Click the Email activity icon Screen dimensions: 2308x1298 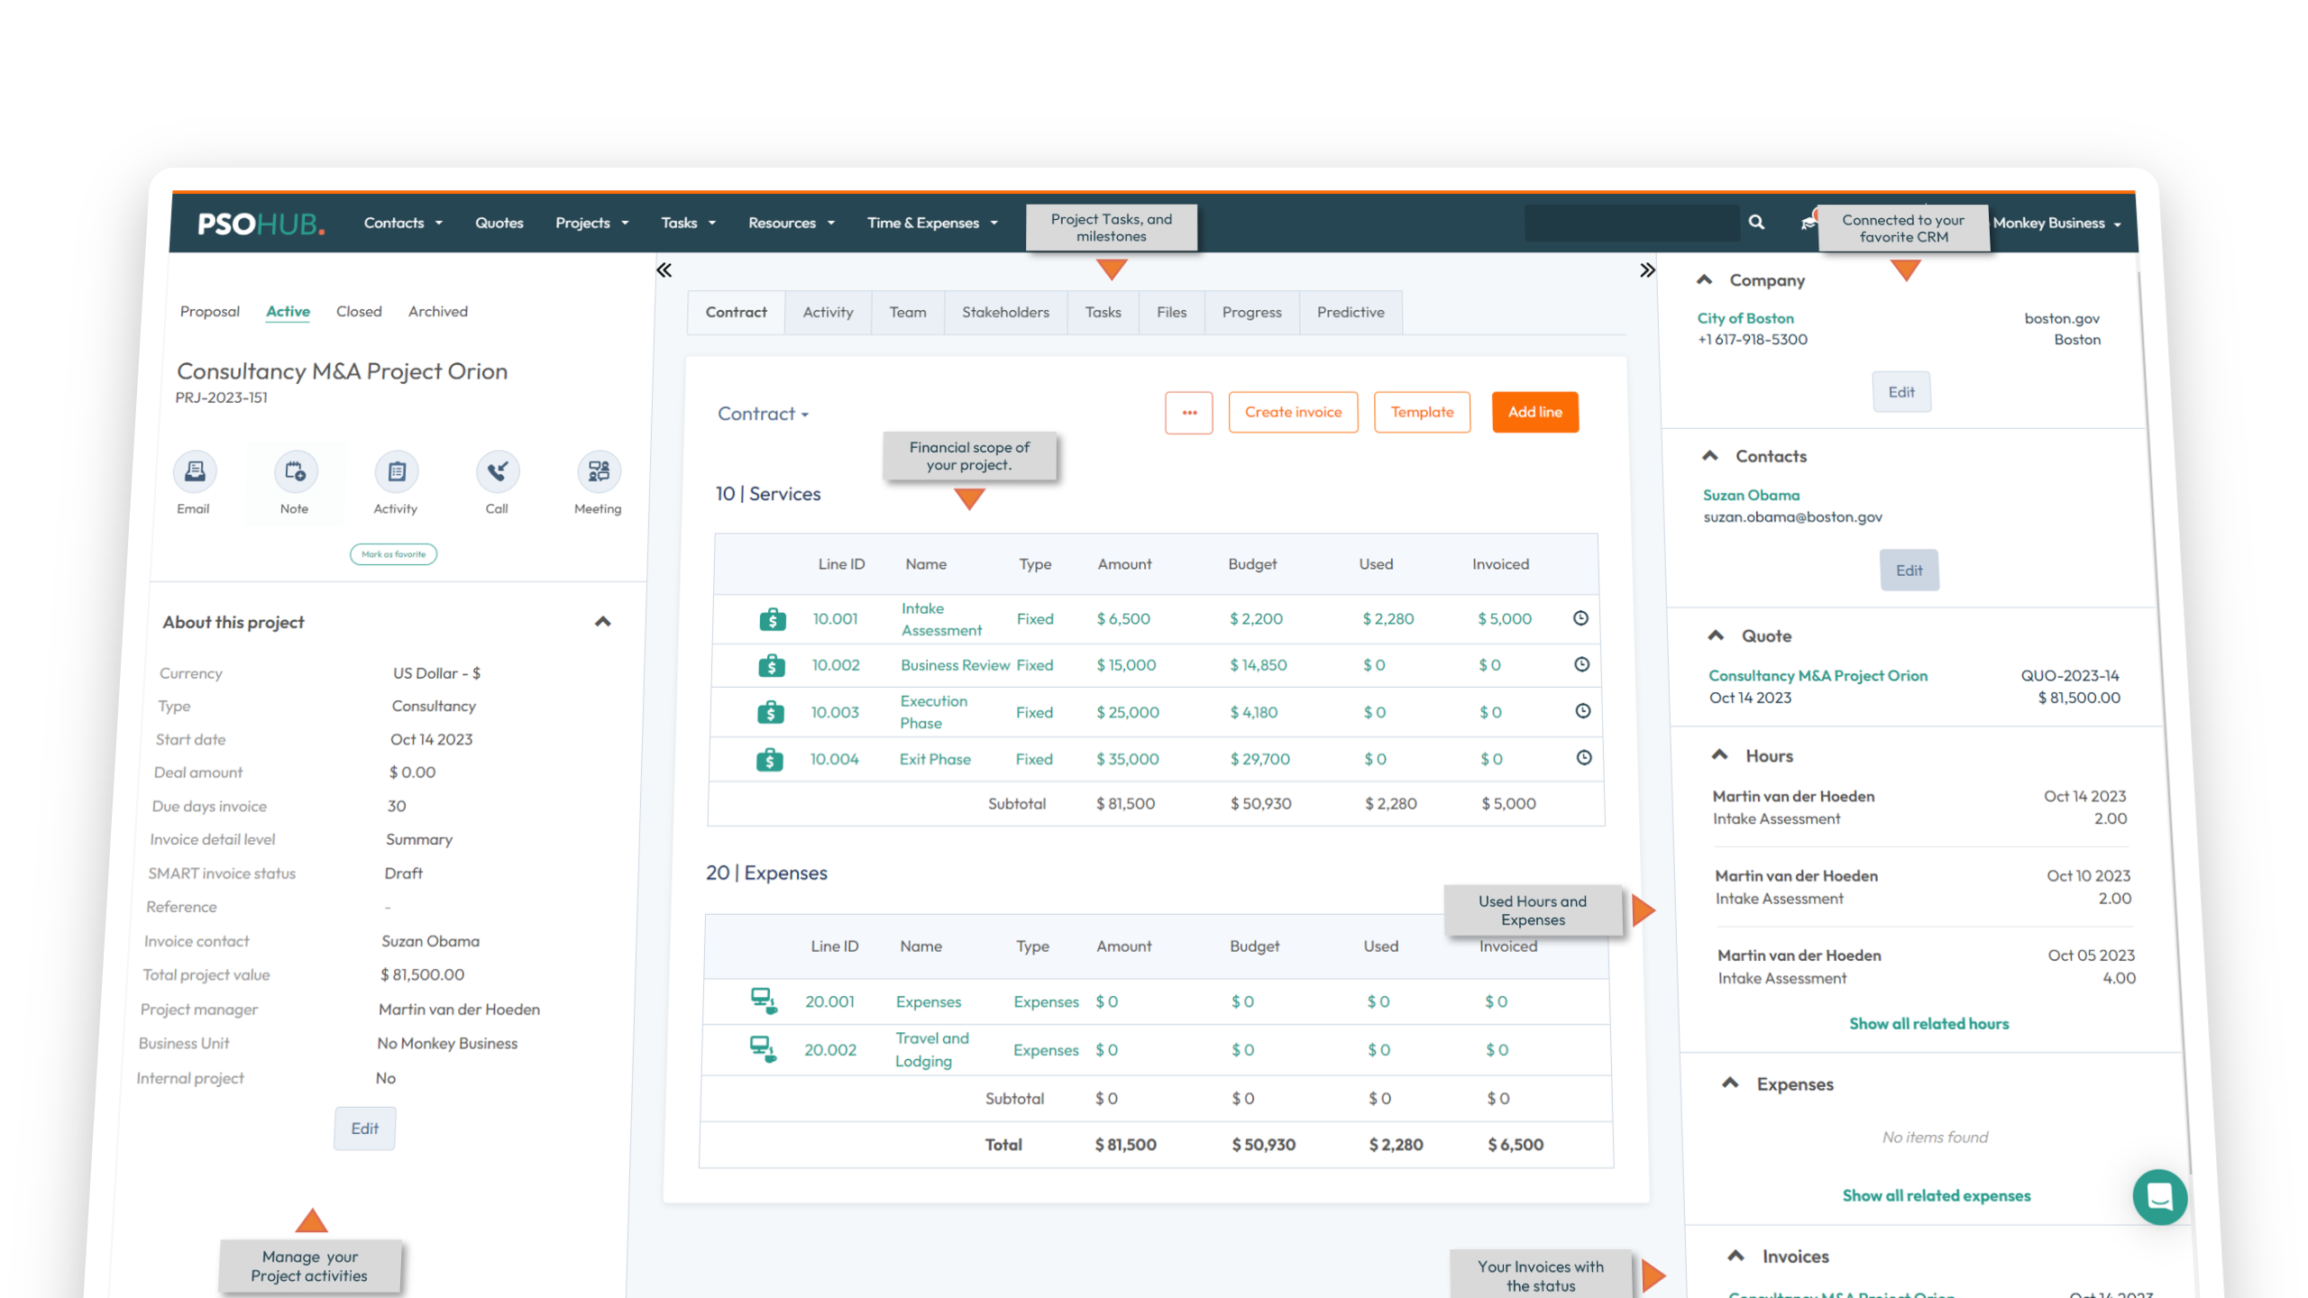click(195, 471)
